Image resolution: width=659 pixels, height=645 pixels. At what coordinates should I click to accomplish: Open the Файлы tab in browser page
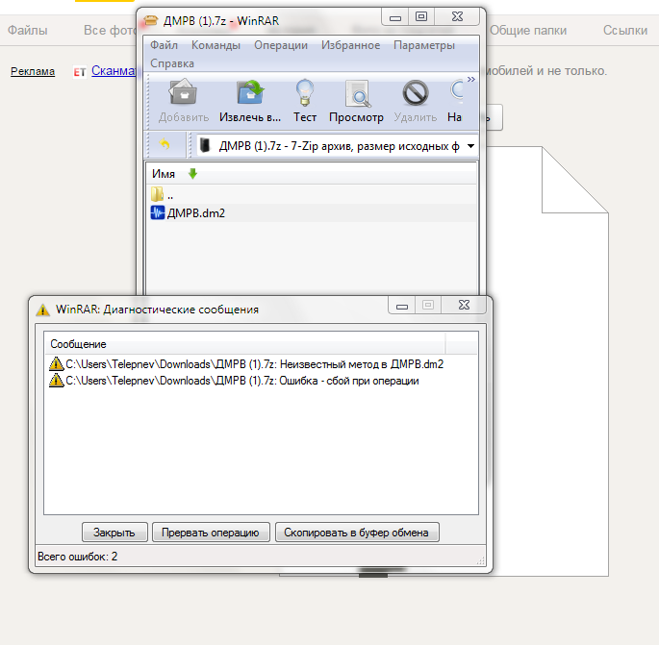click(27, 30)
